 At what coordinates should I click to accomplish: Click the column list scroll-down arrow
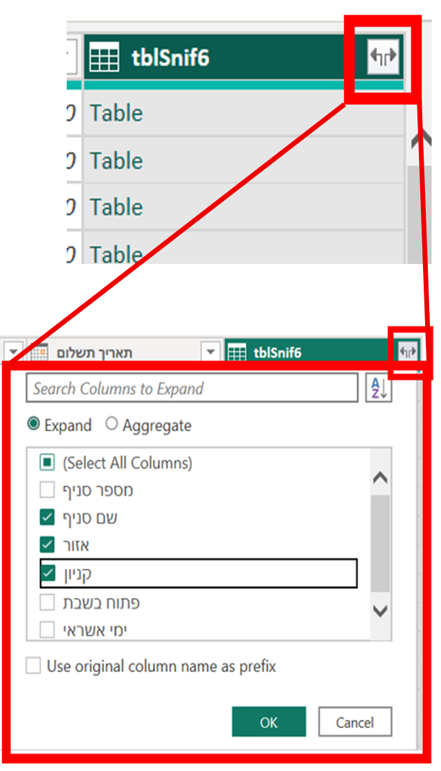pos(381,611)
